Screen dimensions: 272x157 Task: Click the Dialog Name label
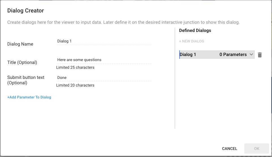20,44
